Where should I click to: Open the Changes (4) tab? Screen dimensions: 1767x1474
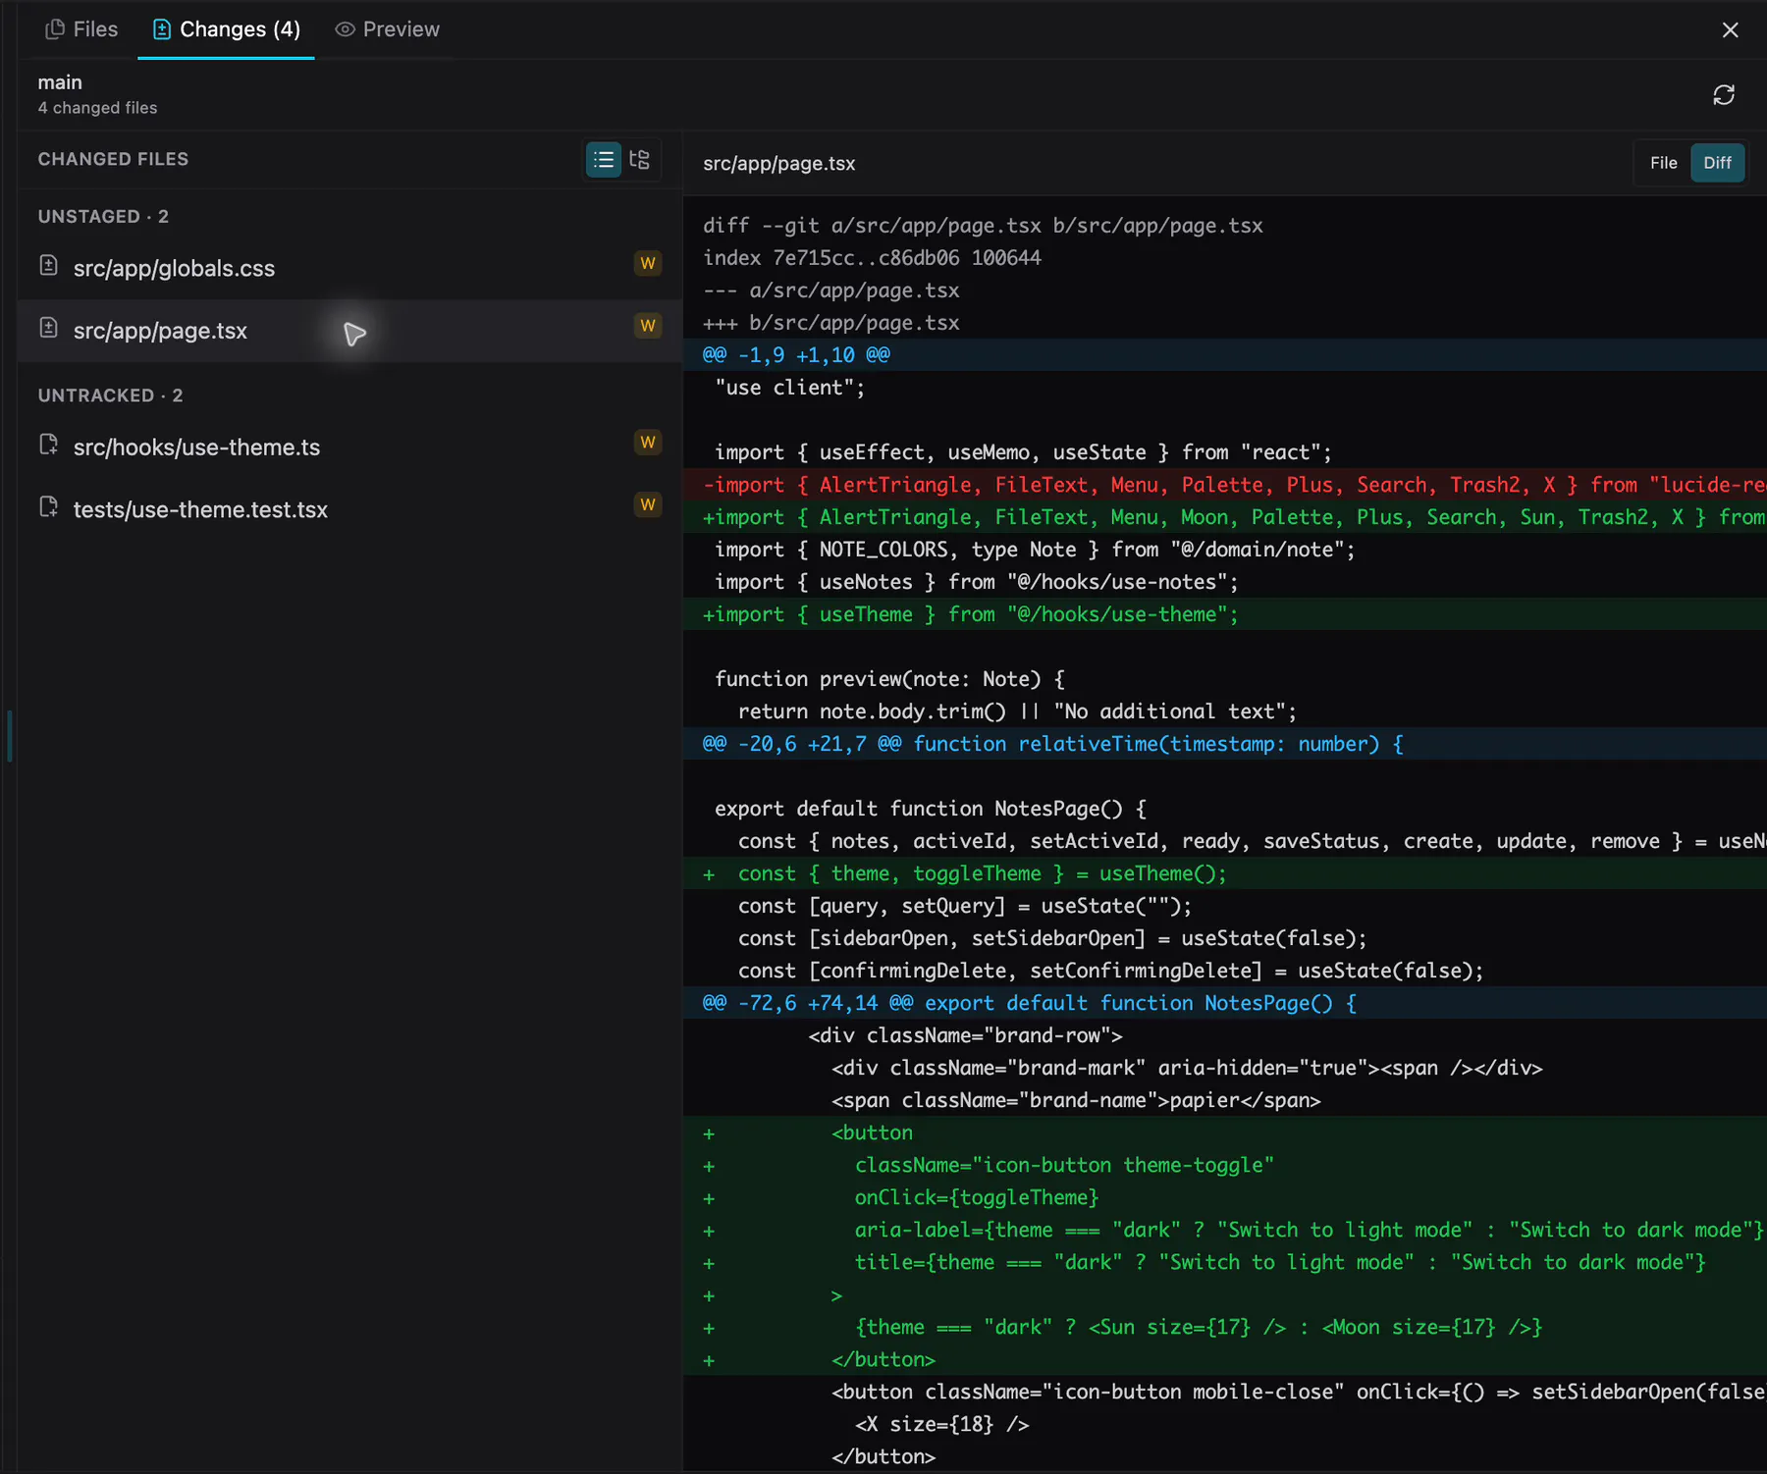click(x=226, y=29)
